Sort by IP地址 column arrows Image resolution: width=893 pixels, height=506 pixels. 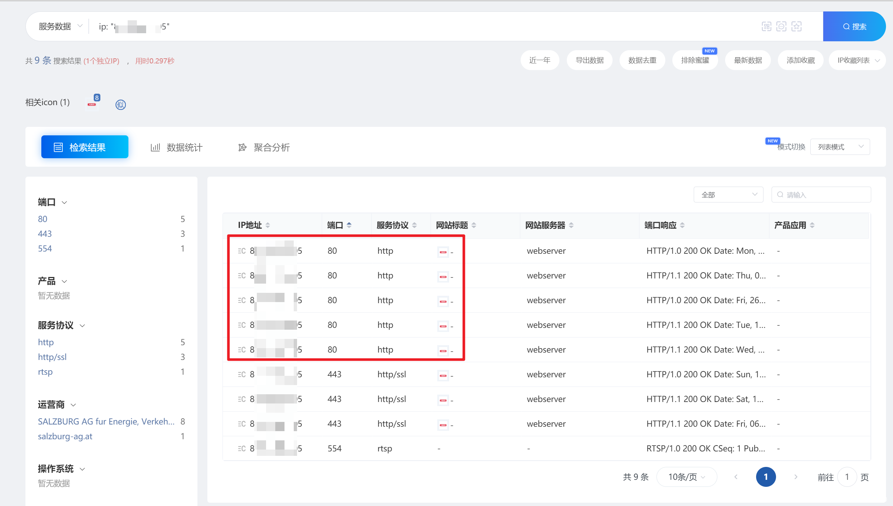pyautogui.click(x=268, y=225)
